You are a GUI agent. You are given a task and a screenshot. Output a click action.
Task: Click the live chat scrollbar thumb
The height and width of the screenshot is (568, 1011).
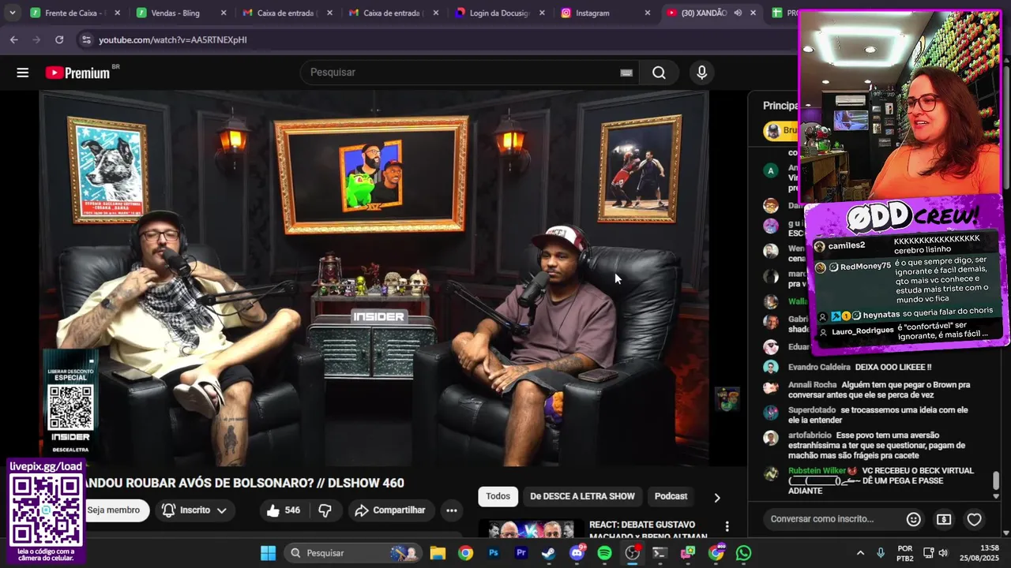[x=996, y=480]
